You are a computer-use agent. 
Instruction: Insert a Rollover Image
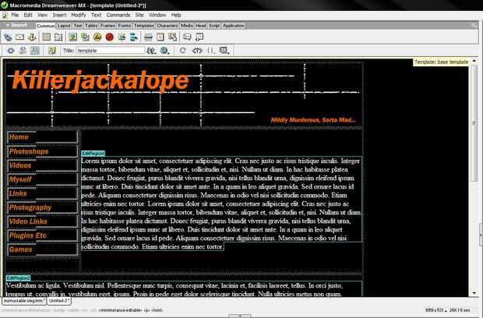[x=122, y=37]
